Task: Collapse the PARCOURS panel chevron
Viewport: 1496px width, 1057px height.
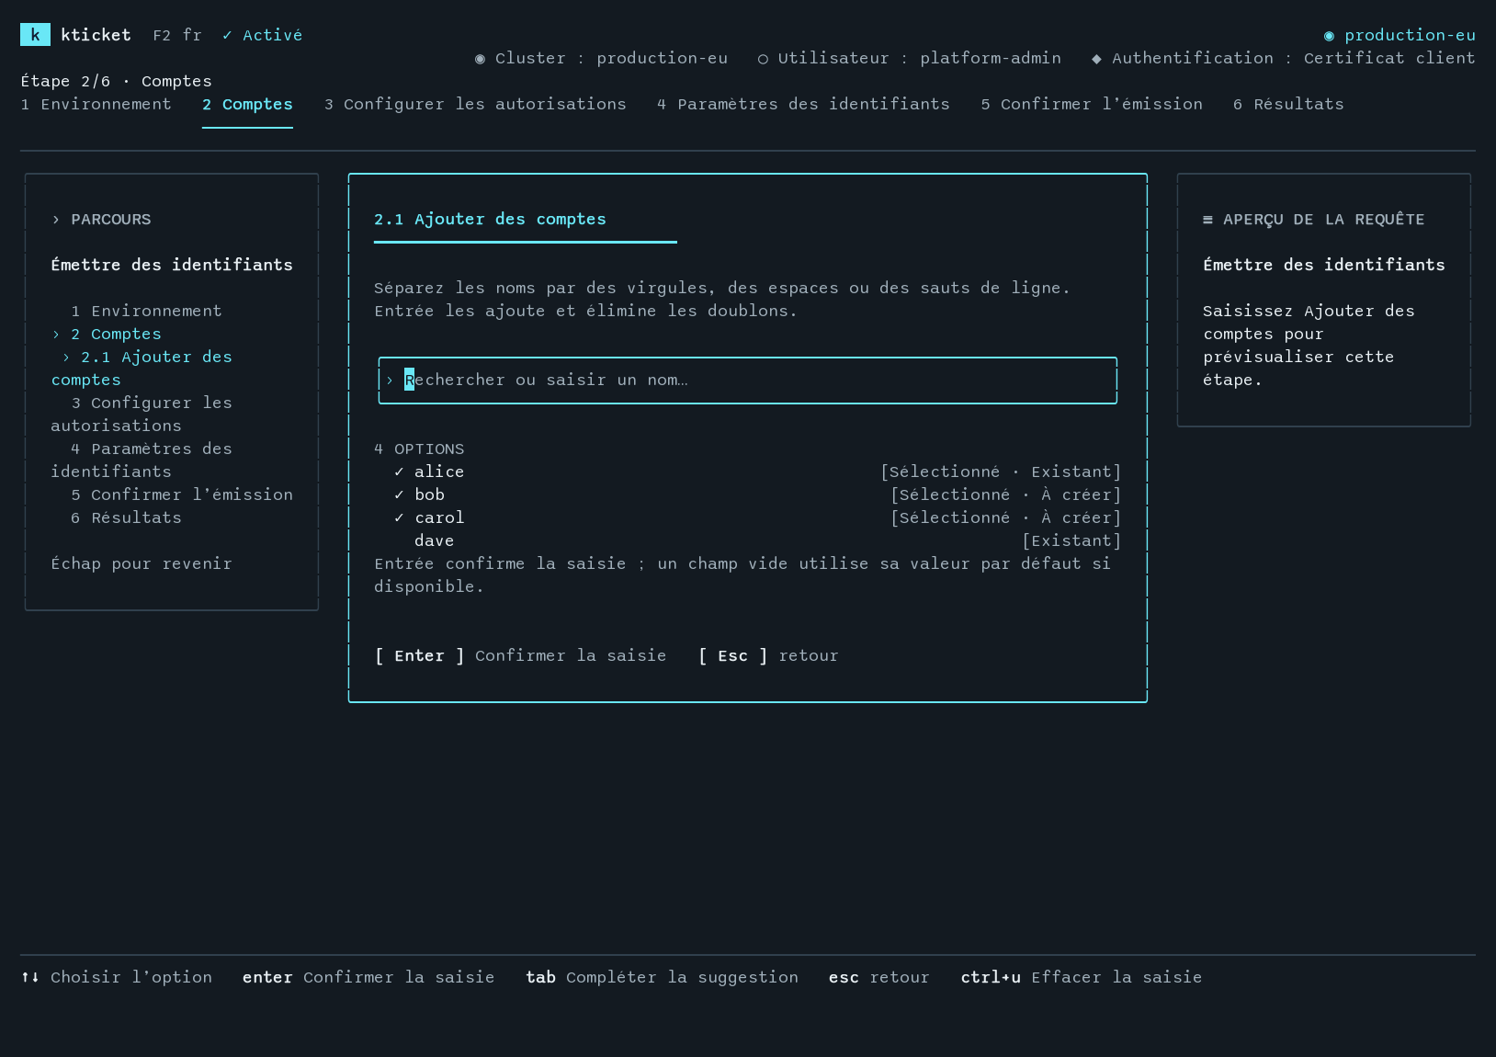Action: (x=56, y=220)
